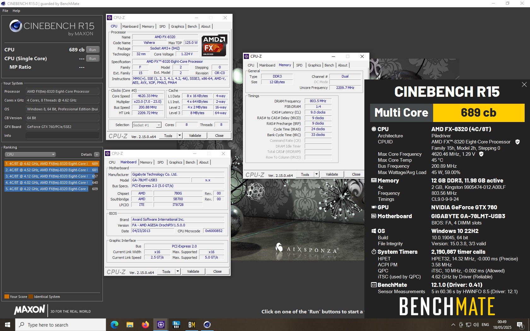The height and width of the screenshot is (331, 530).
Task: Switch to Memory tab in CPU window
Action: [x=148, y=26]
